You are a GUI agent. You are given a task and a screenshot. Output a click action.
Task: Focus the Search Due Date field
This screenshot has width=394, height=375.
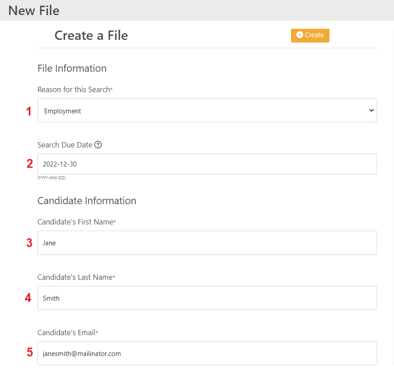[x=207, y=164]
